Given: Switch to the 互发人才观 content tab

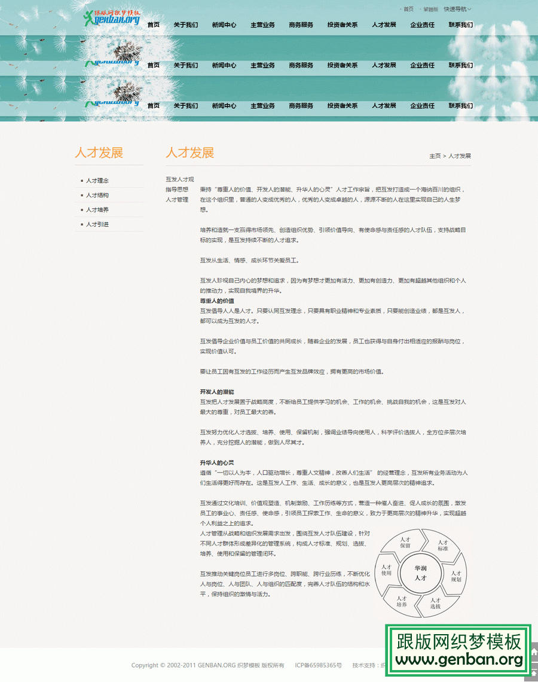Looking at the screenshot, I should (x=180, y=179).
